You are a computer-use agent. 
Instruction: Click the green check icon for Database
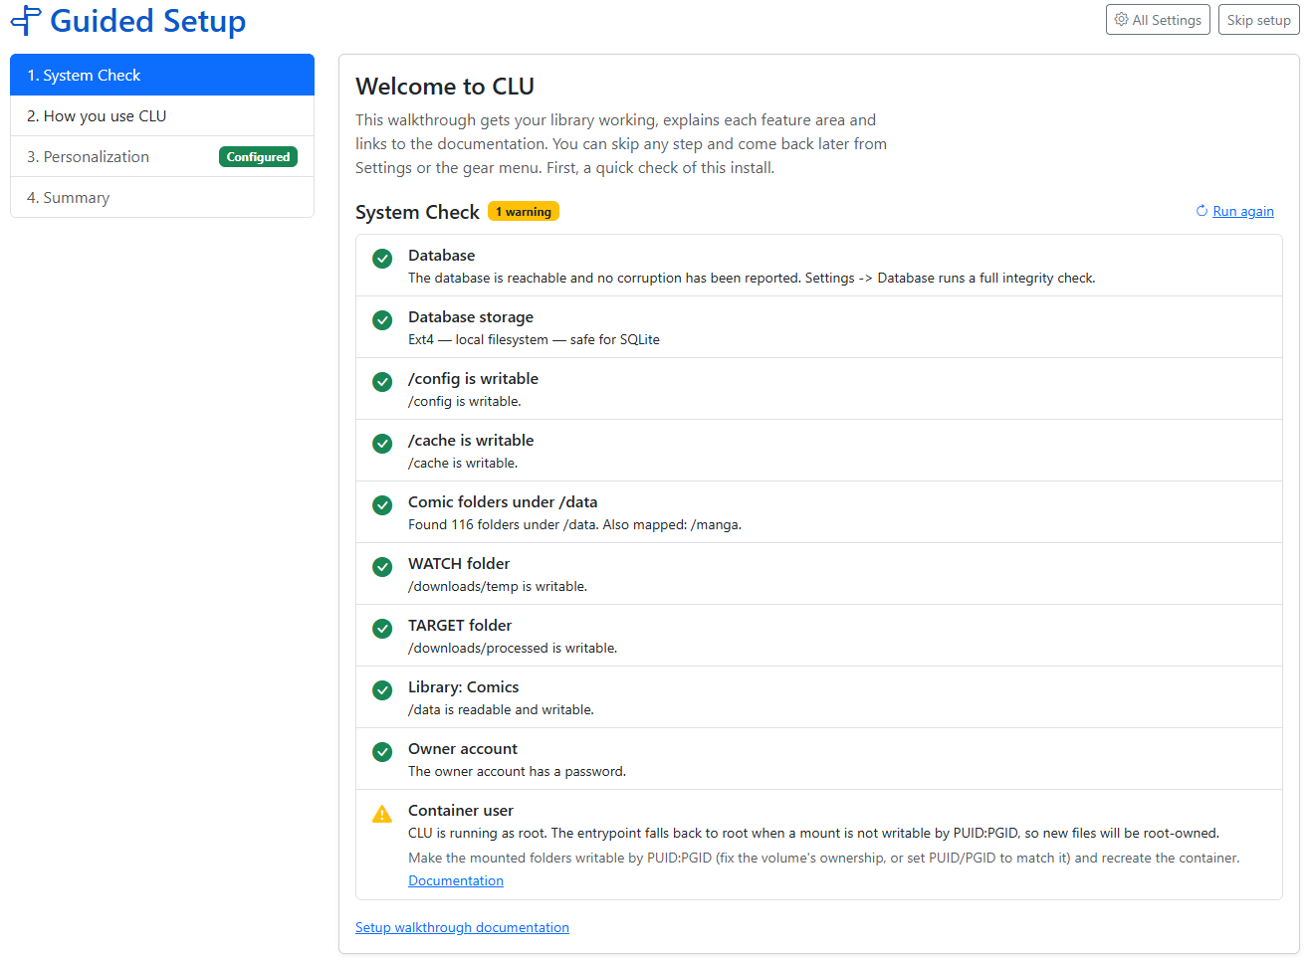pyautogui.click(x=382, y=259)
